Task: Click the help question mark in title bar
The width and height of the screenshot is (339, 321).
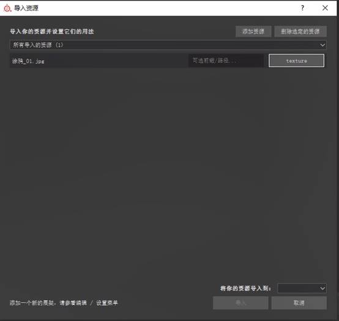Action: [302, 8]
